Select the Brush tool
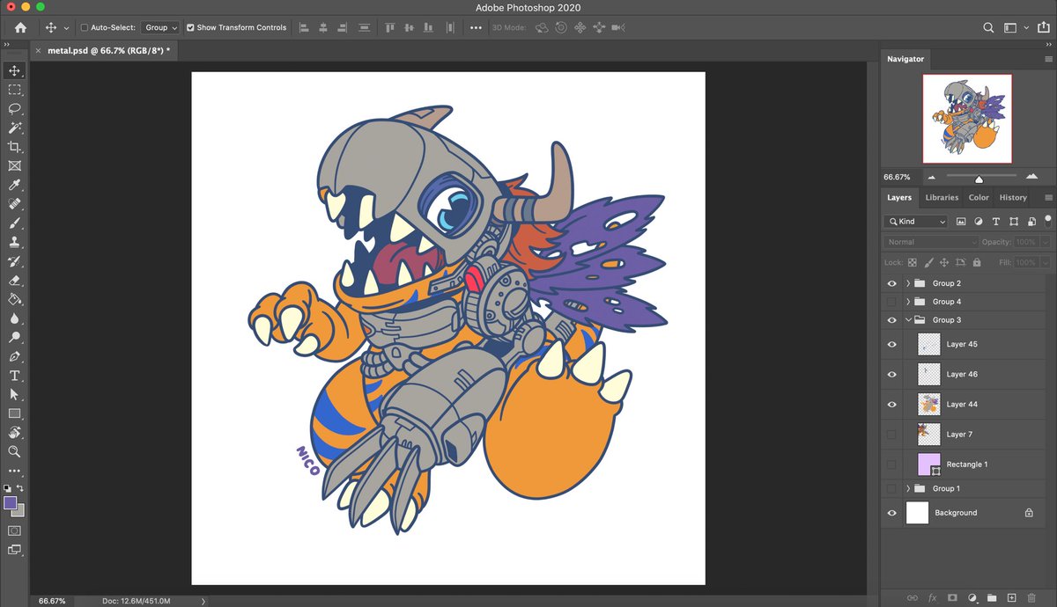 14,223
